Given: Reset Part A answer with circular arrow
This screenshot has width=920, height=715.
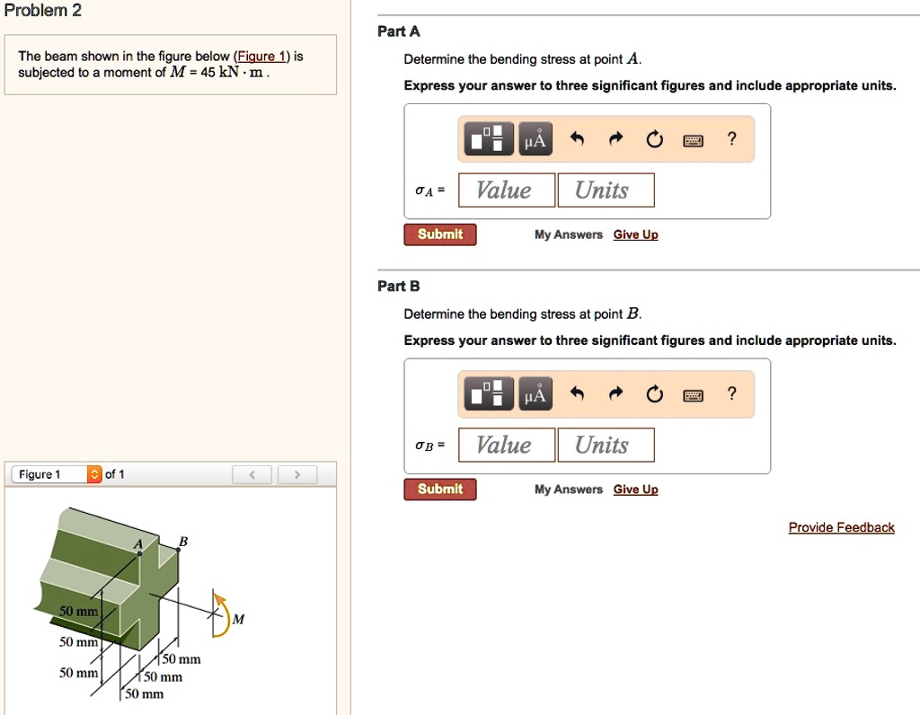Looking at the screenshot, I should pyautogui.click(x=654, y=139).
